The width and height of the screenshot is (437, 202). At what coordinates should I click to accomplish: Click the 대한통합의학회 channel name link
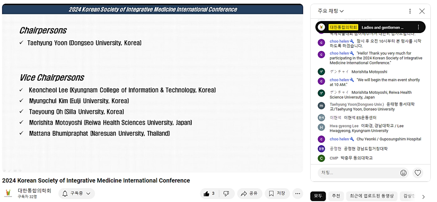(34, 190)
